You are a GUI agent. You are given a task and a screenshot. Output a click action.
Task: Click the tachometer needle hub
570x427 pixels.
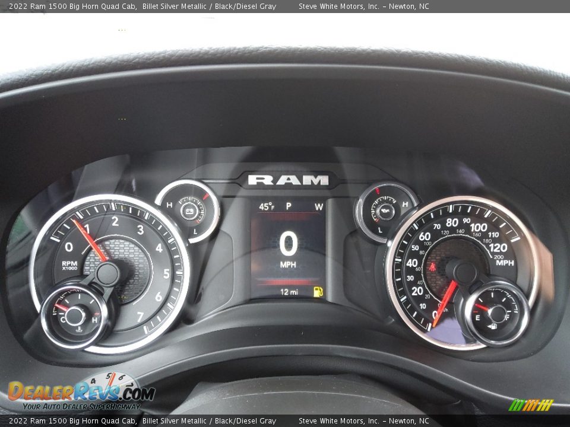(x=107, y=274)
